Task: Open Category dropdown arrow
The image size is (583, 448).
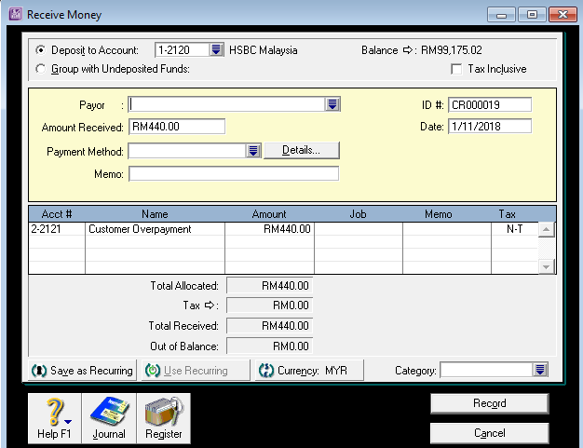Action: [x=540, y=370]
